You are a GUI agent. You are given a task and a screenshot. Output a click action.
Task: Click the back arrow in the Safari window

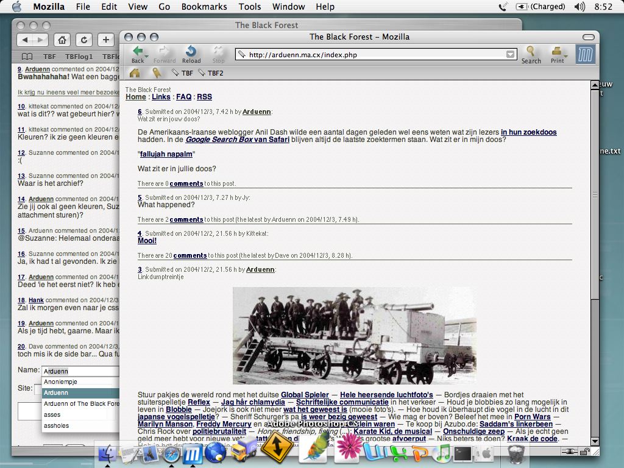(25, 40)
